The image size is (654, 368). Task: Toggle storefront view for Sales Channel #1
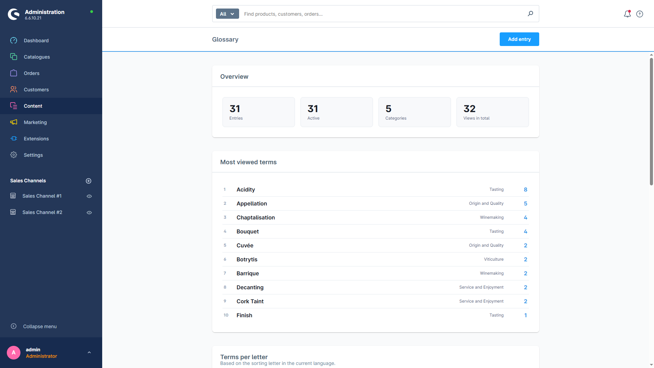[x=89, y=196]
